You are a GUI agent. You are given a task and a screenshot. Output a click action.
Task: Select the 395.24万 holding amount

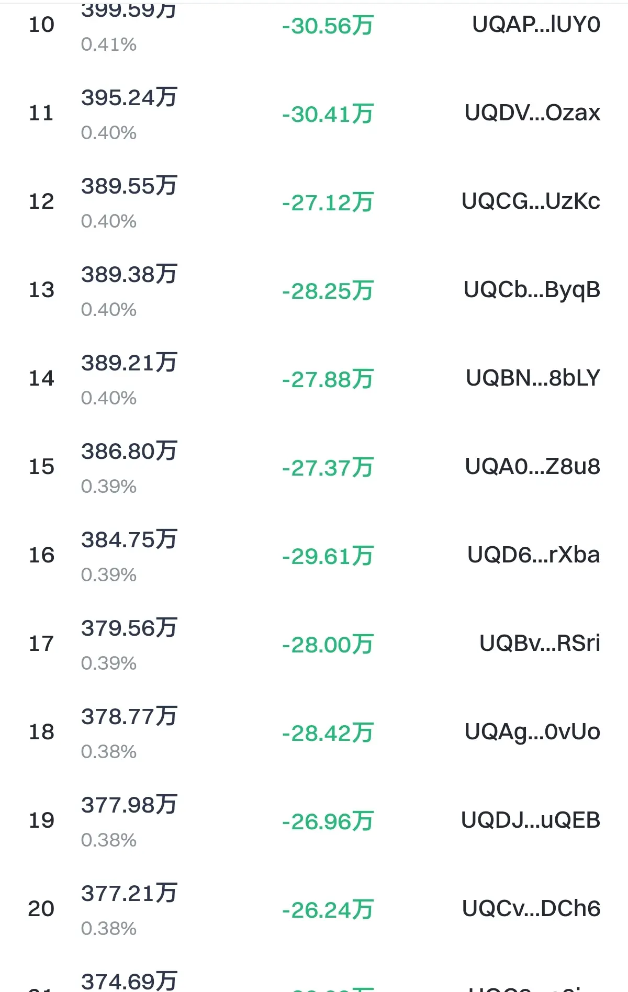129,97
